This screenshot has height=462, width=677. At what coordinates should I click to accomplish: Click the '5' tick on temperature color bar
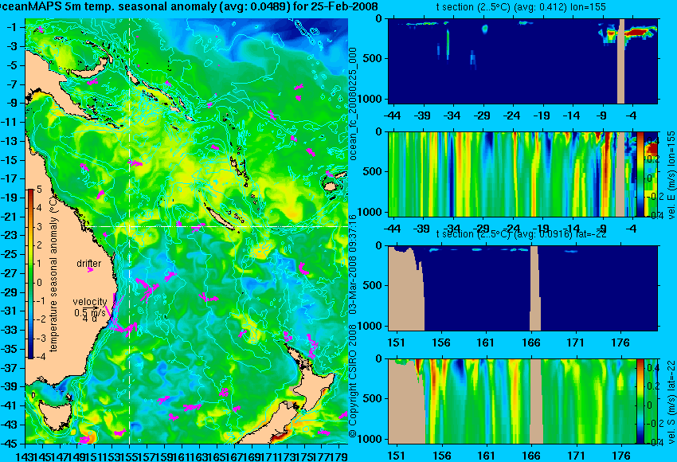[x=39, y=189]
